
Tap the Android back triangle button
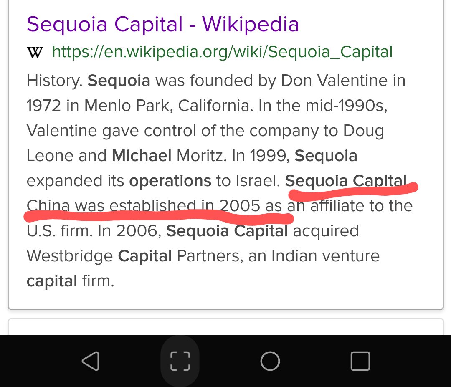coord(91,361)
